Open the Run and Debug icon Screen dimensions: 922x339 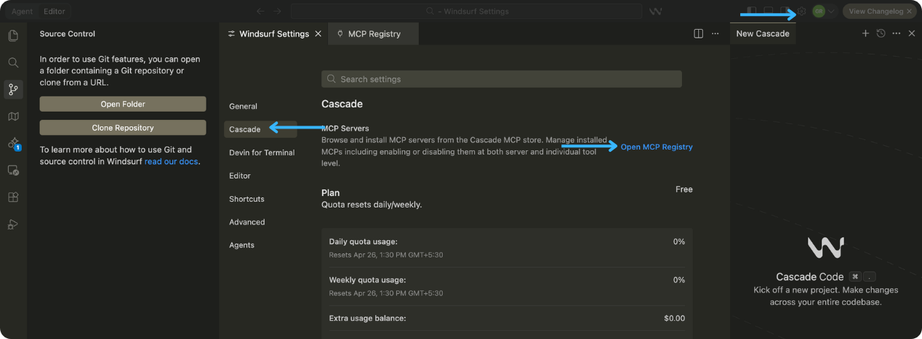(12, 224)
